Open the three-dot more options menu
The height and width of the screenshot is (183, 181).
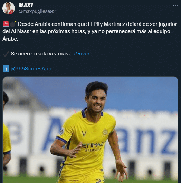click(175, 6)
